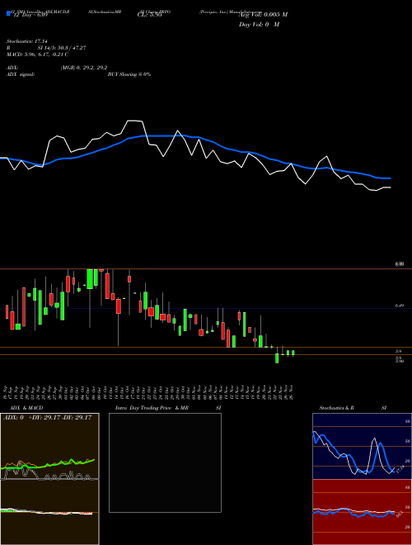
Task: Click the 'Avg Vol: 0.005 M' text
Action: coord(263,15)
